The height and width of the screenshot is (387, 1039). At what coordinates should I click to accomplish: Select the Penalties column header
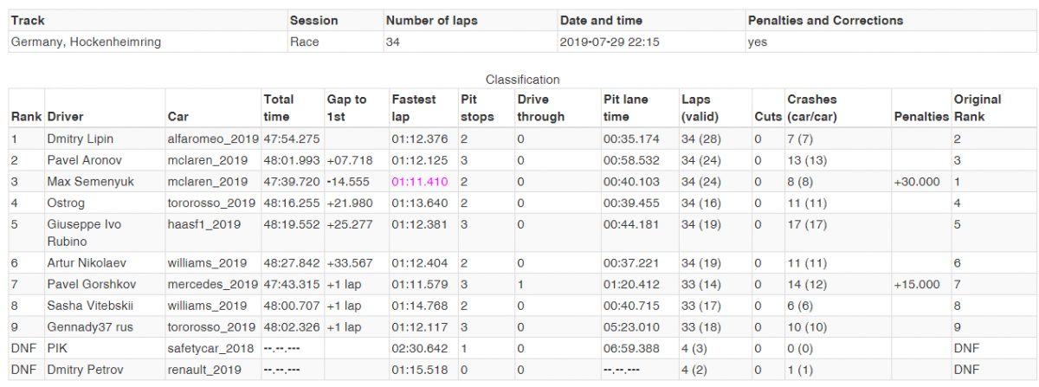click(x=921, y=117)
